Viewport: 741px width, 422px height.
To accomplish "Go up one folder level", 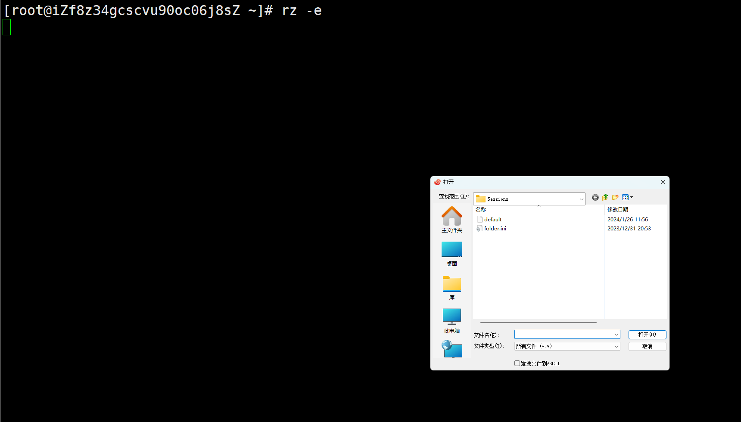I will click(605, 197).
